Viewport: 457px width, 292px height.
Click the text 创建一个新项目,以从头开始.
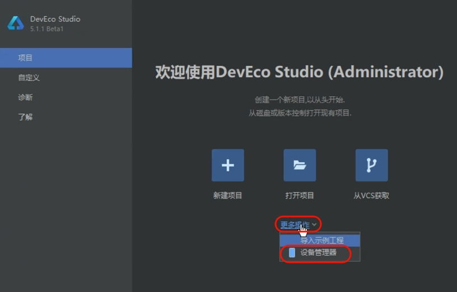point(300,100)
